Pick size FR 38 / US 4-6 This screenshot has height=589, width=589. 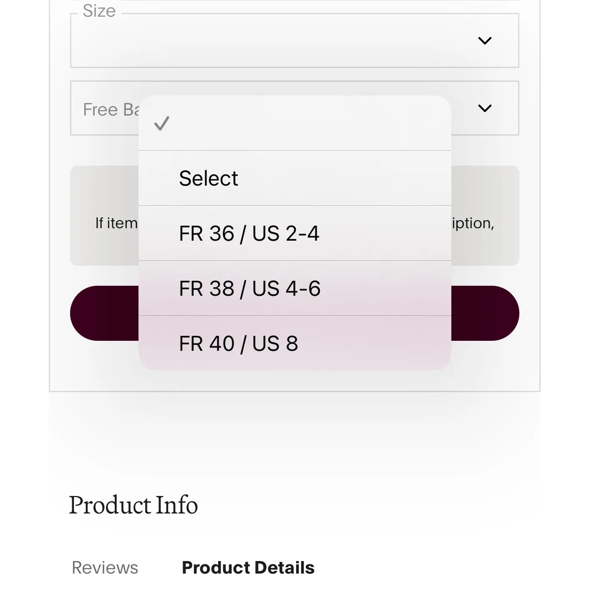pos(250,288)
